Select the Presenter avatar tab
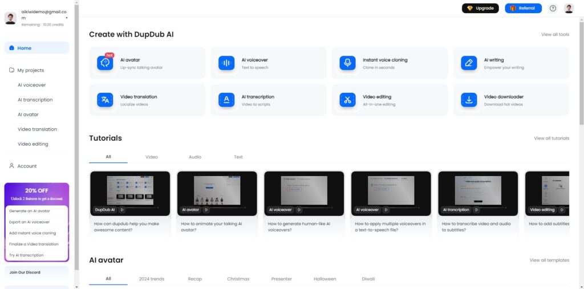Viewport: 584px width, 289px height. (281, 279)
